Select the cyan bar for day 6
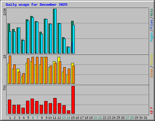 pyautogui.click(x=33, y=35)
